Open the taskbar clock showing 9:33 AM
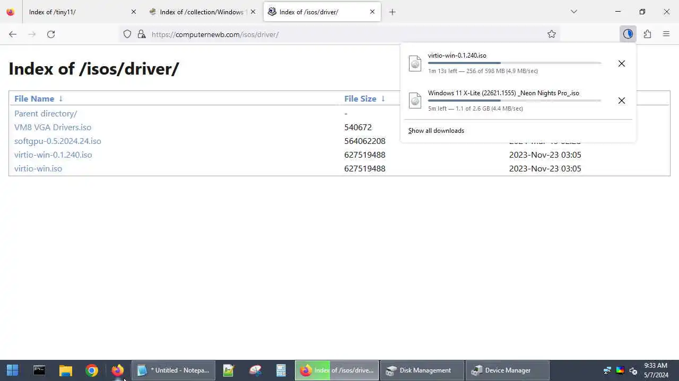679x381 pixels. tap(656, 370)
